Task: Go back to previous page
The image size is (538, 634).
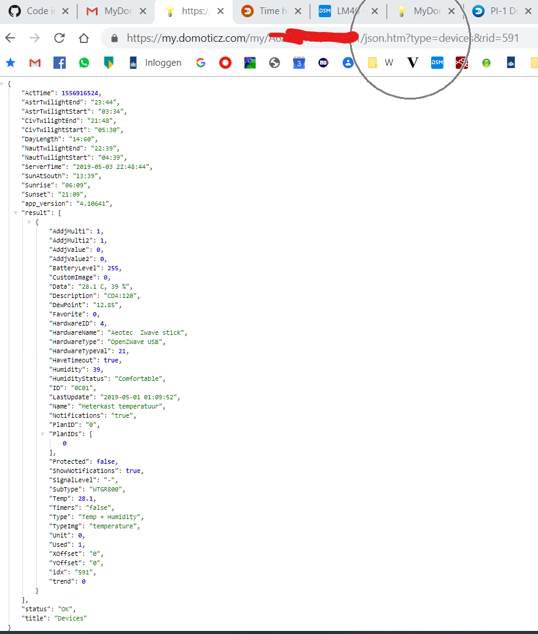Action: tap(10, 38)
